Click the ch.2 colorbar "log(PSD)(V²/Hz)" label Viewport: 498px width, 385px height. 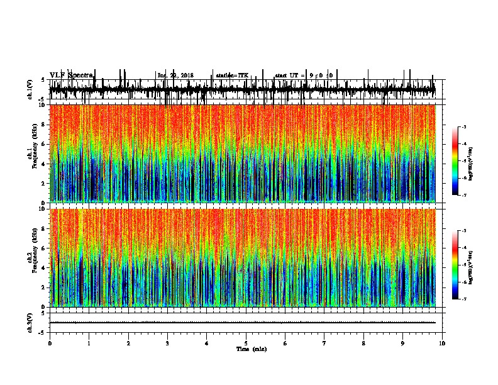[471, 268]
